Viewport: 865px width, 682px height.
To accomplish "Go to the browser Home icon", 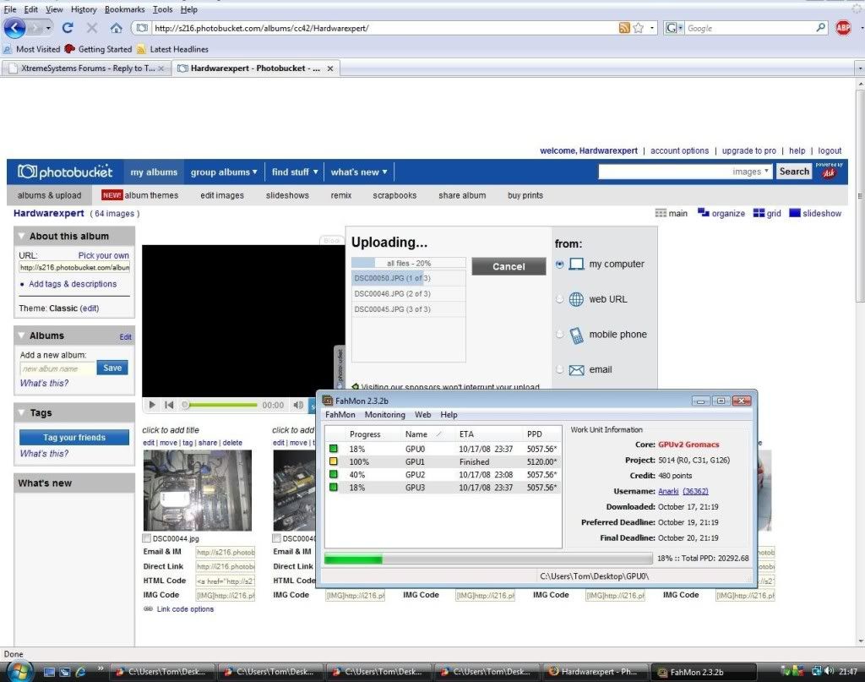I will click(116, 28).
